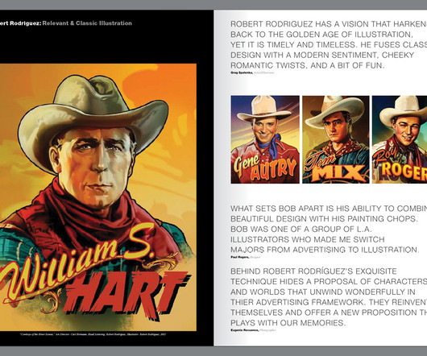This screenshot has width=427, height=356.
Task: Select the Gene Autry portrait thumbnail
Action: pyautogui.click(x=265, y=139)
